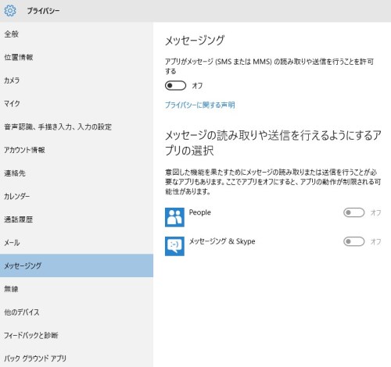Open the プライバシーに関する声明 link

click(200, 105)
